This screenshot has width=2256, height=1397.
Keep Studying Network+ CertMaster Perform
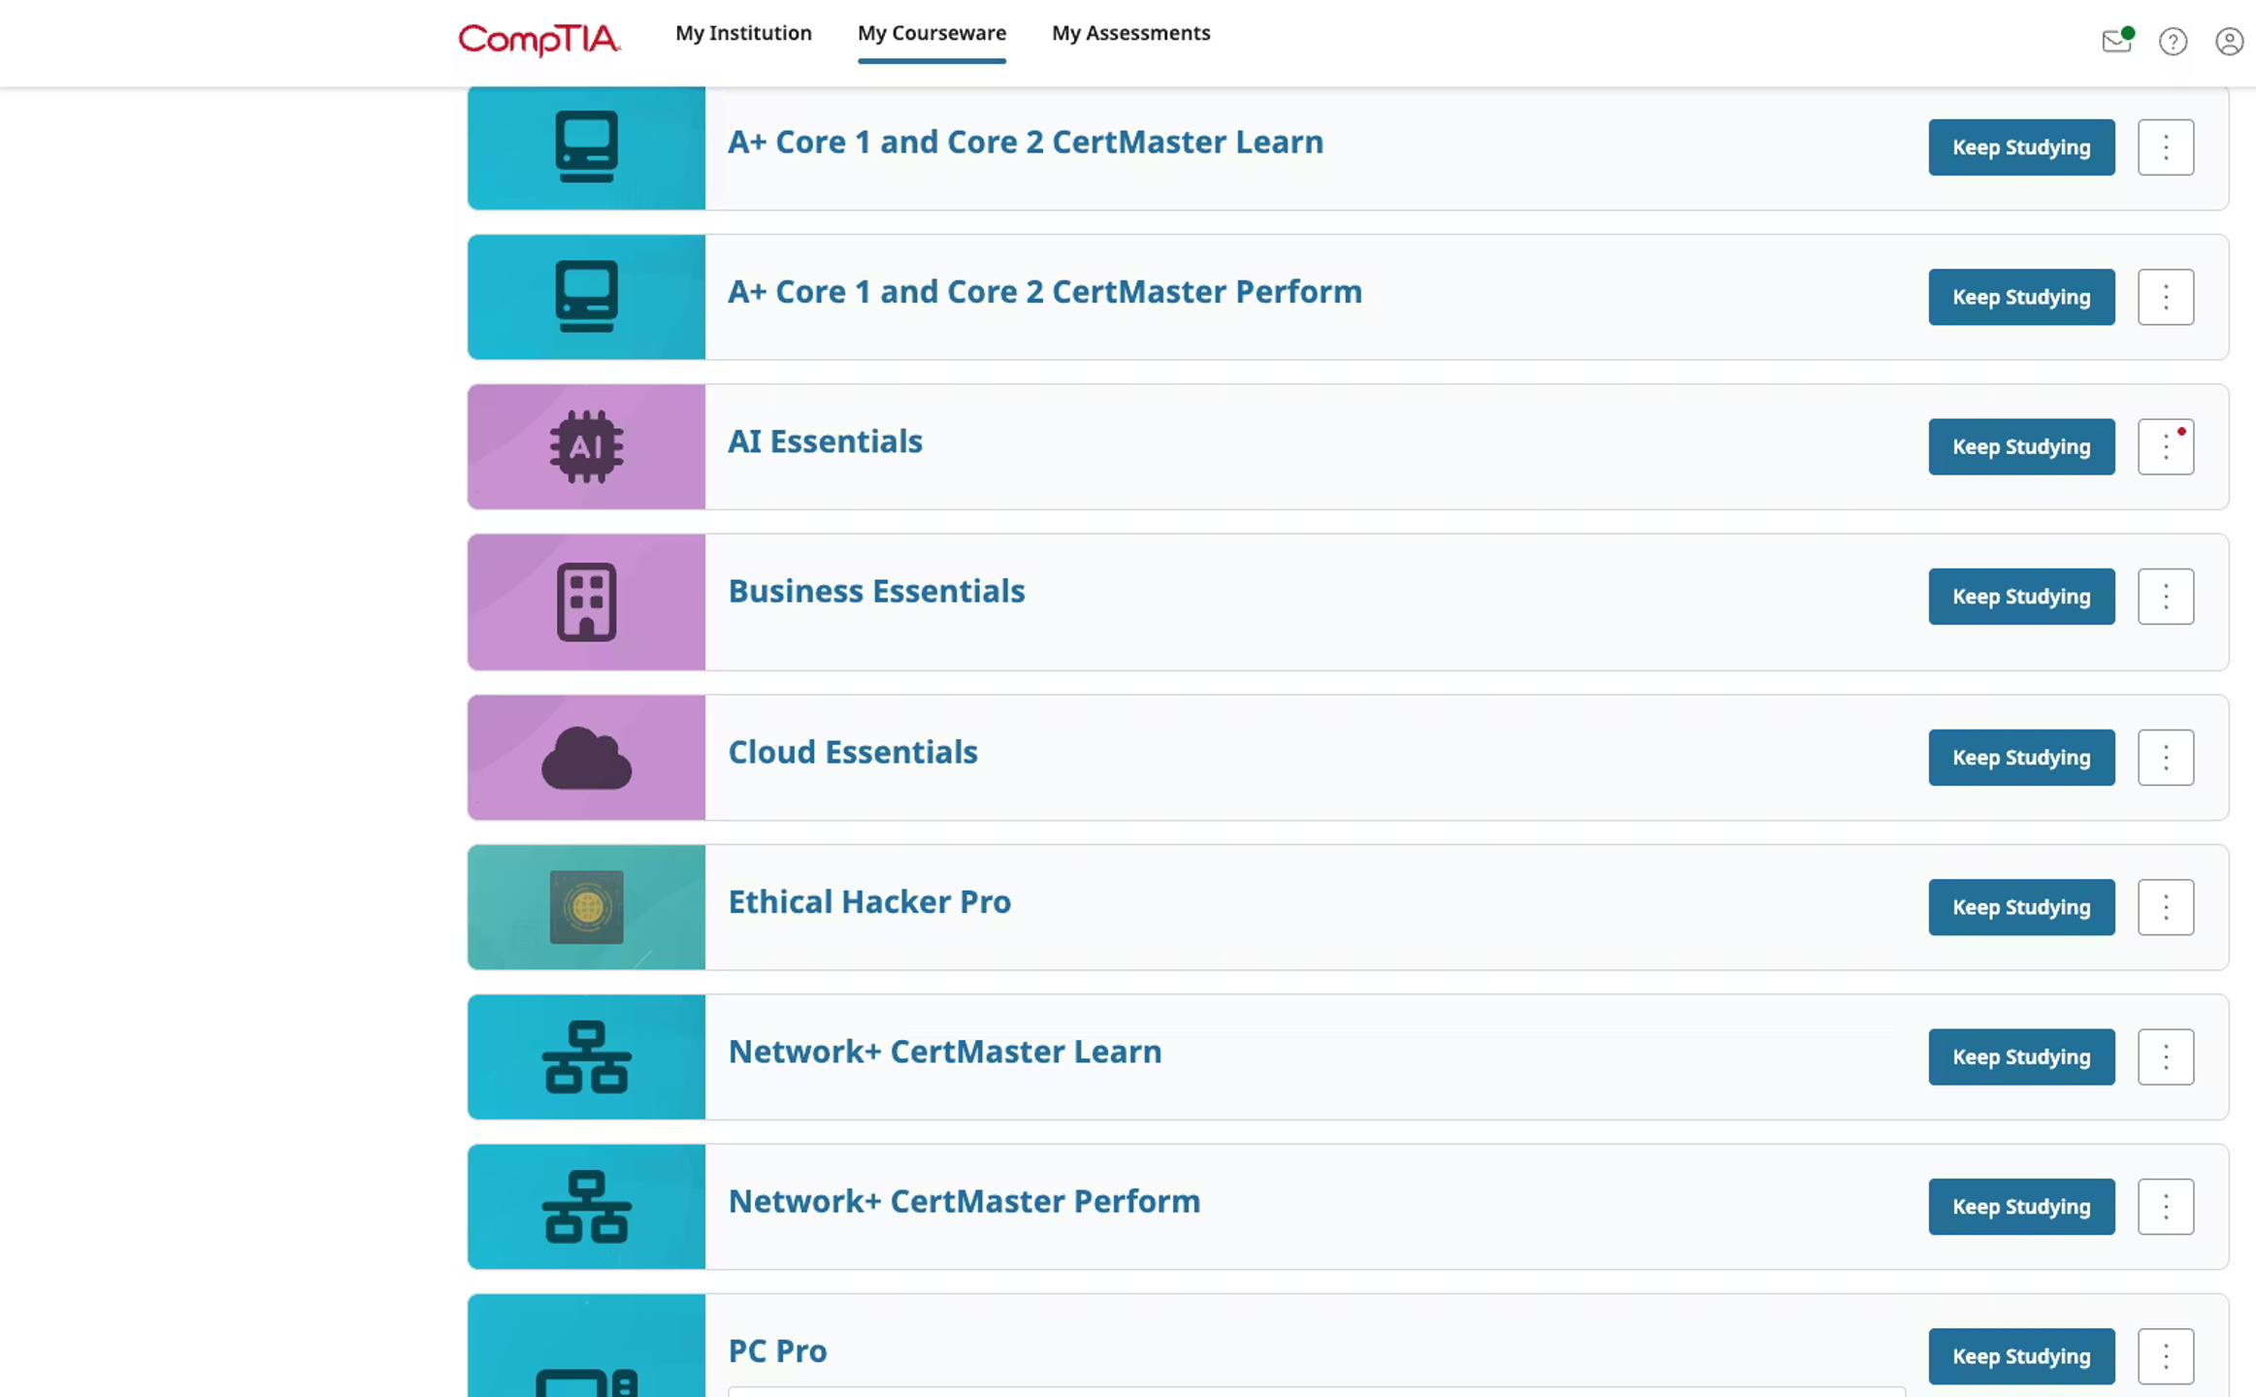(2021, 1206)
